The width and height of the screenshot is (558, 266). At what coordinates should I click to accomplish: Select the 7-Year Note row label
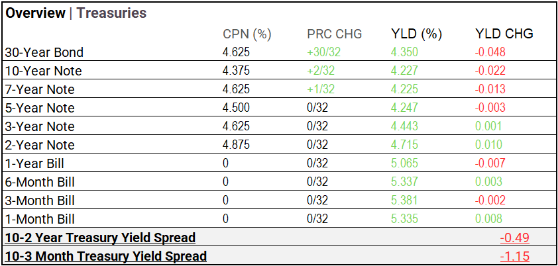click(x=40, y=89)
